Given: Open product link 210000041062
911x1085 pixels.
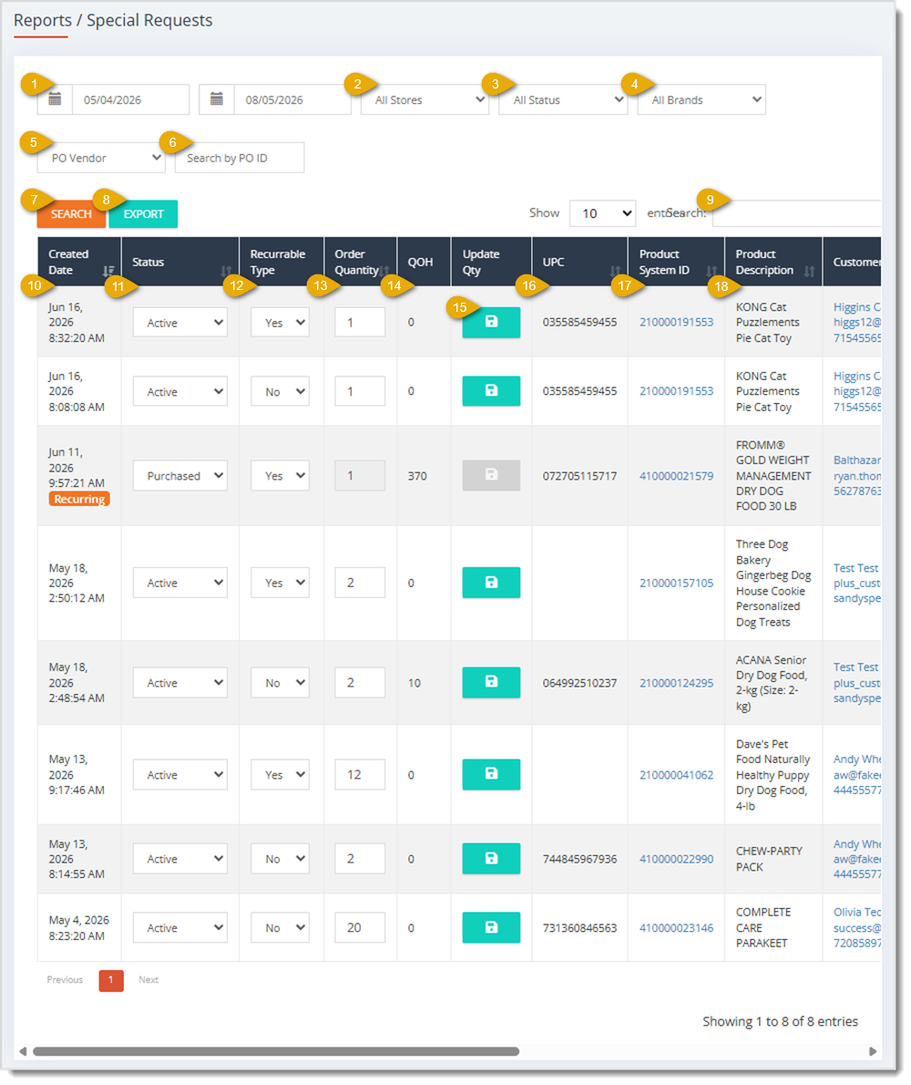Looking at the screenshot, I should click(676, 775).
